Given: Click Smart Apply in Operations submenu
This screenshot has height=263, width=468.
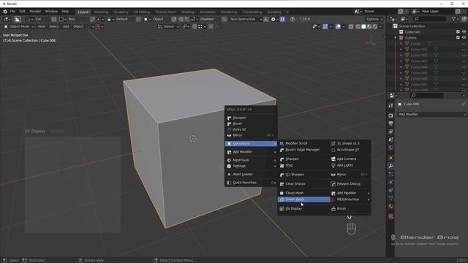Looking at the screenshot, I should (304, 199).
